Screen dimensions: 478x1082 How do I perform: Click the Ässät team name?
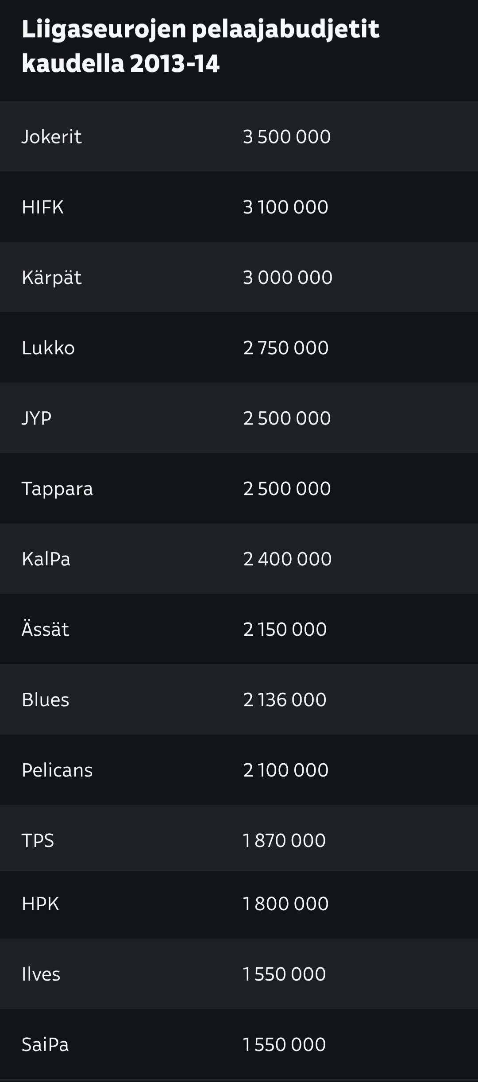(x=46, y=629)
